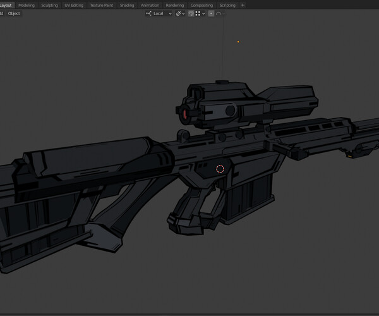Open the Compositing workspace tab
Viewport: 379px width, 316px height.
coord(202,5)
